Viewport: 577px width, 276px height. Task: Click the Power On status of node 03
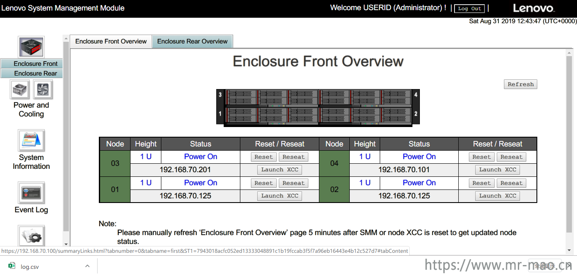pos(201,157)
